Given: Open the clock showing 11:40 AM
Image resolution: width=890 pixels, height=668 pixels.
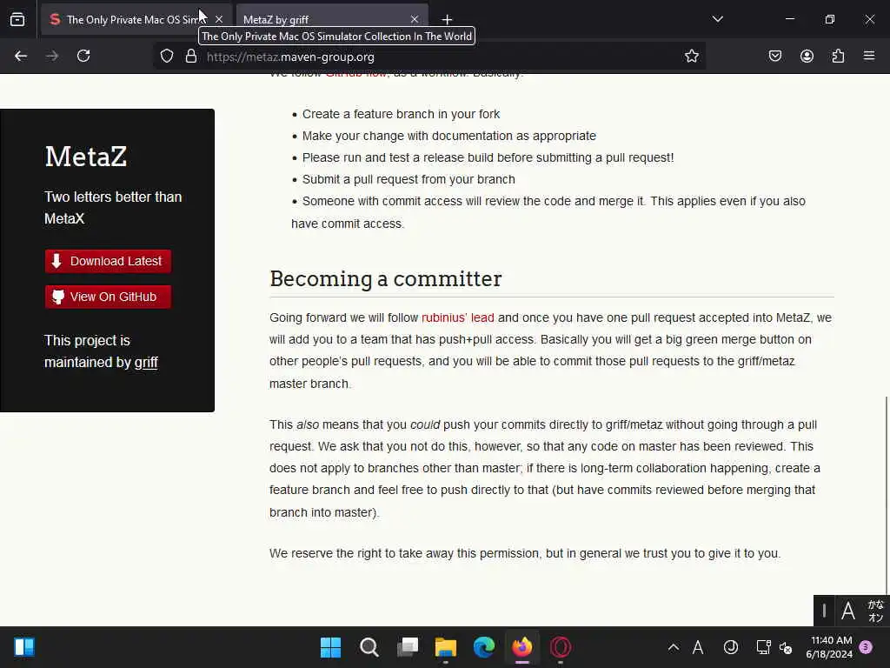Looking at the screenshot, I should [829, 647].
